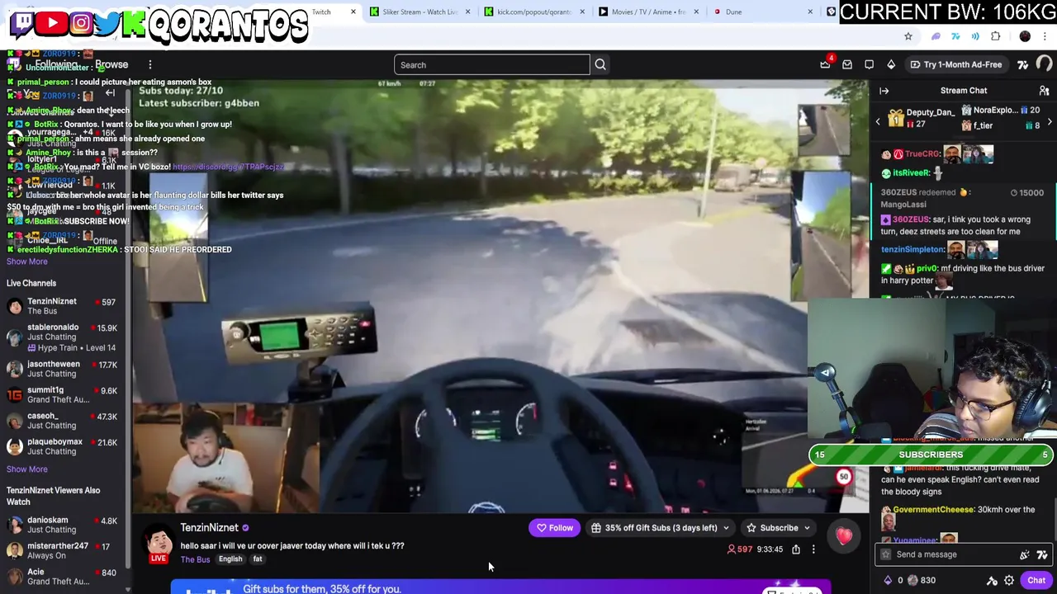Image resolution: width=1057 pixels, height=594 pixels.
Task: Click the 7TV extension icon in browser toolbar
Action: (955, 36)
